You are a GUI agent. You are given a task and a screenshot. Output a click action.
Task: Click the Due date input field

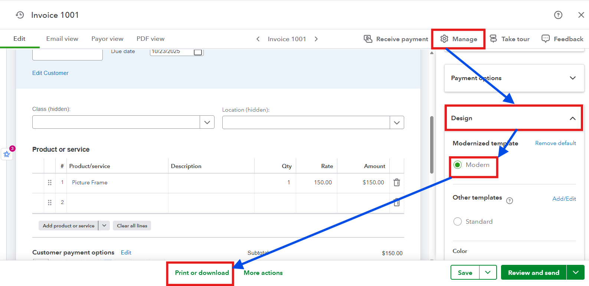(x=177, y=52)
